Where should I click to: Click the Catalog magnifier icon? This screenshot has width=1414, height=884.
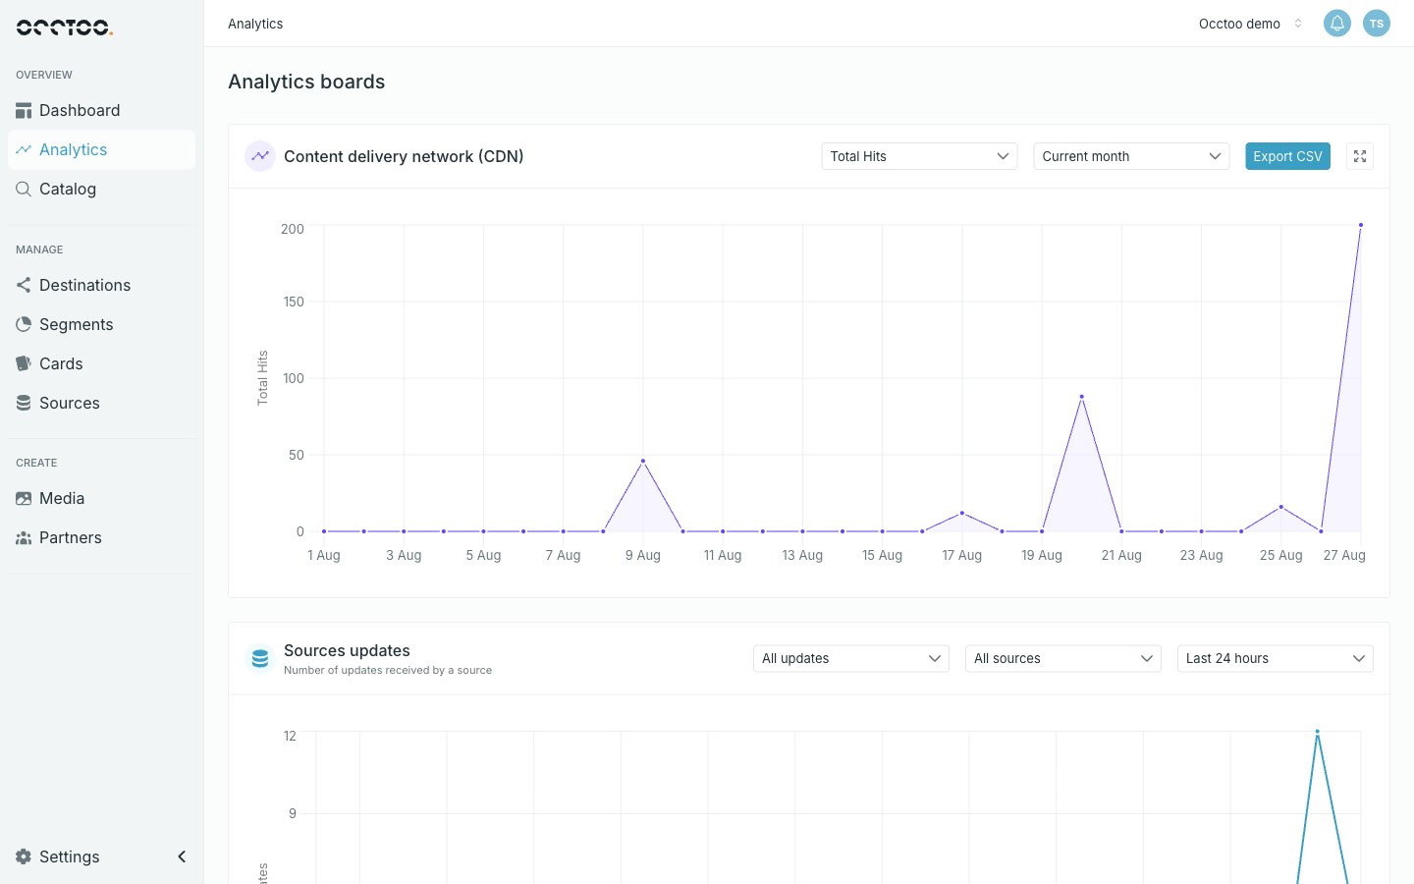click(24, 189)
